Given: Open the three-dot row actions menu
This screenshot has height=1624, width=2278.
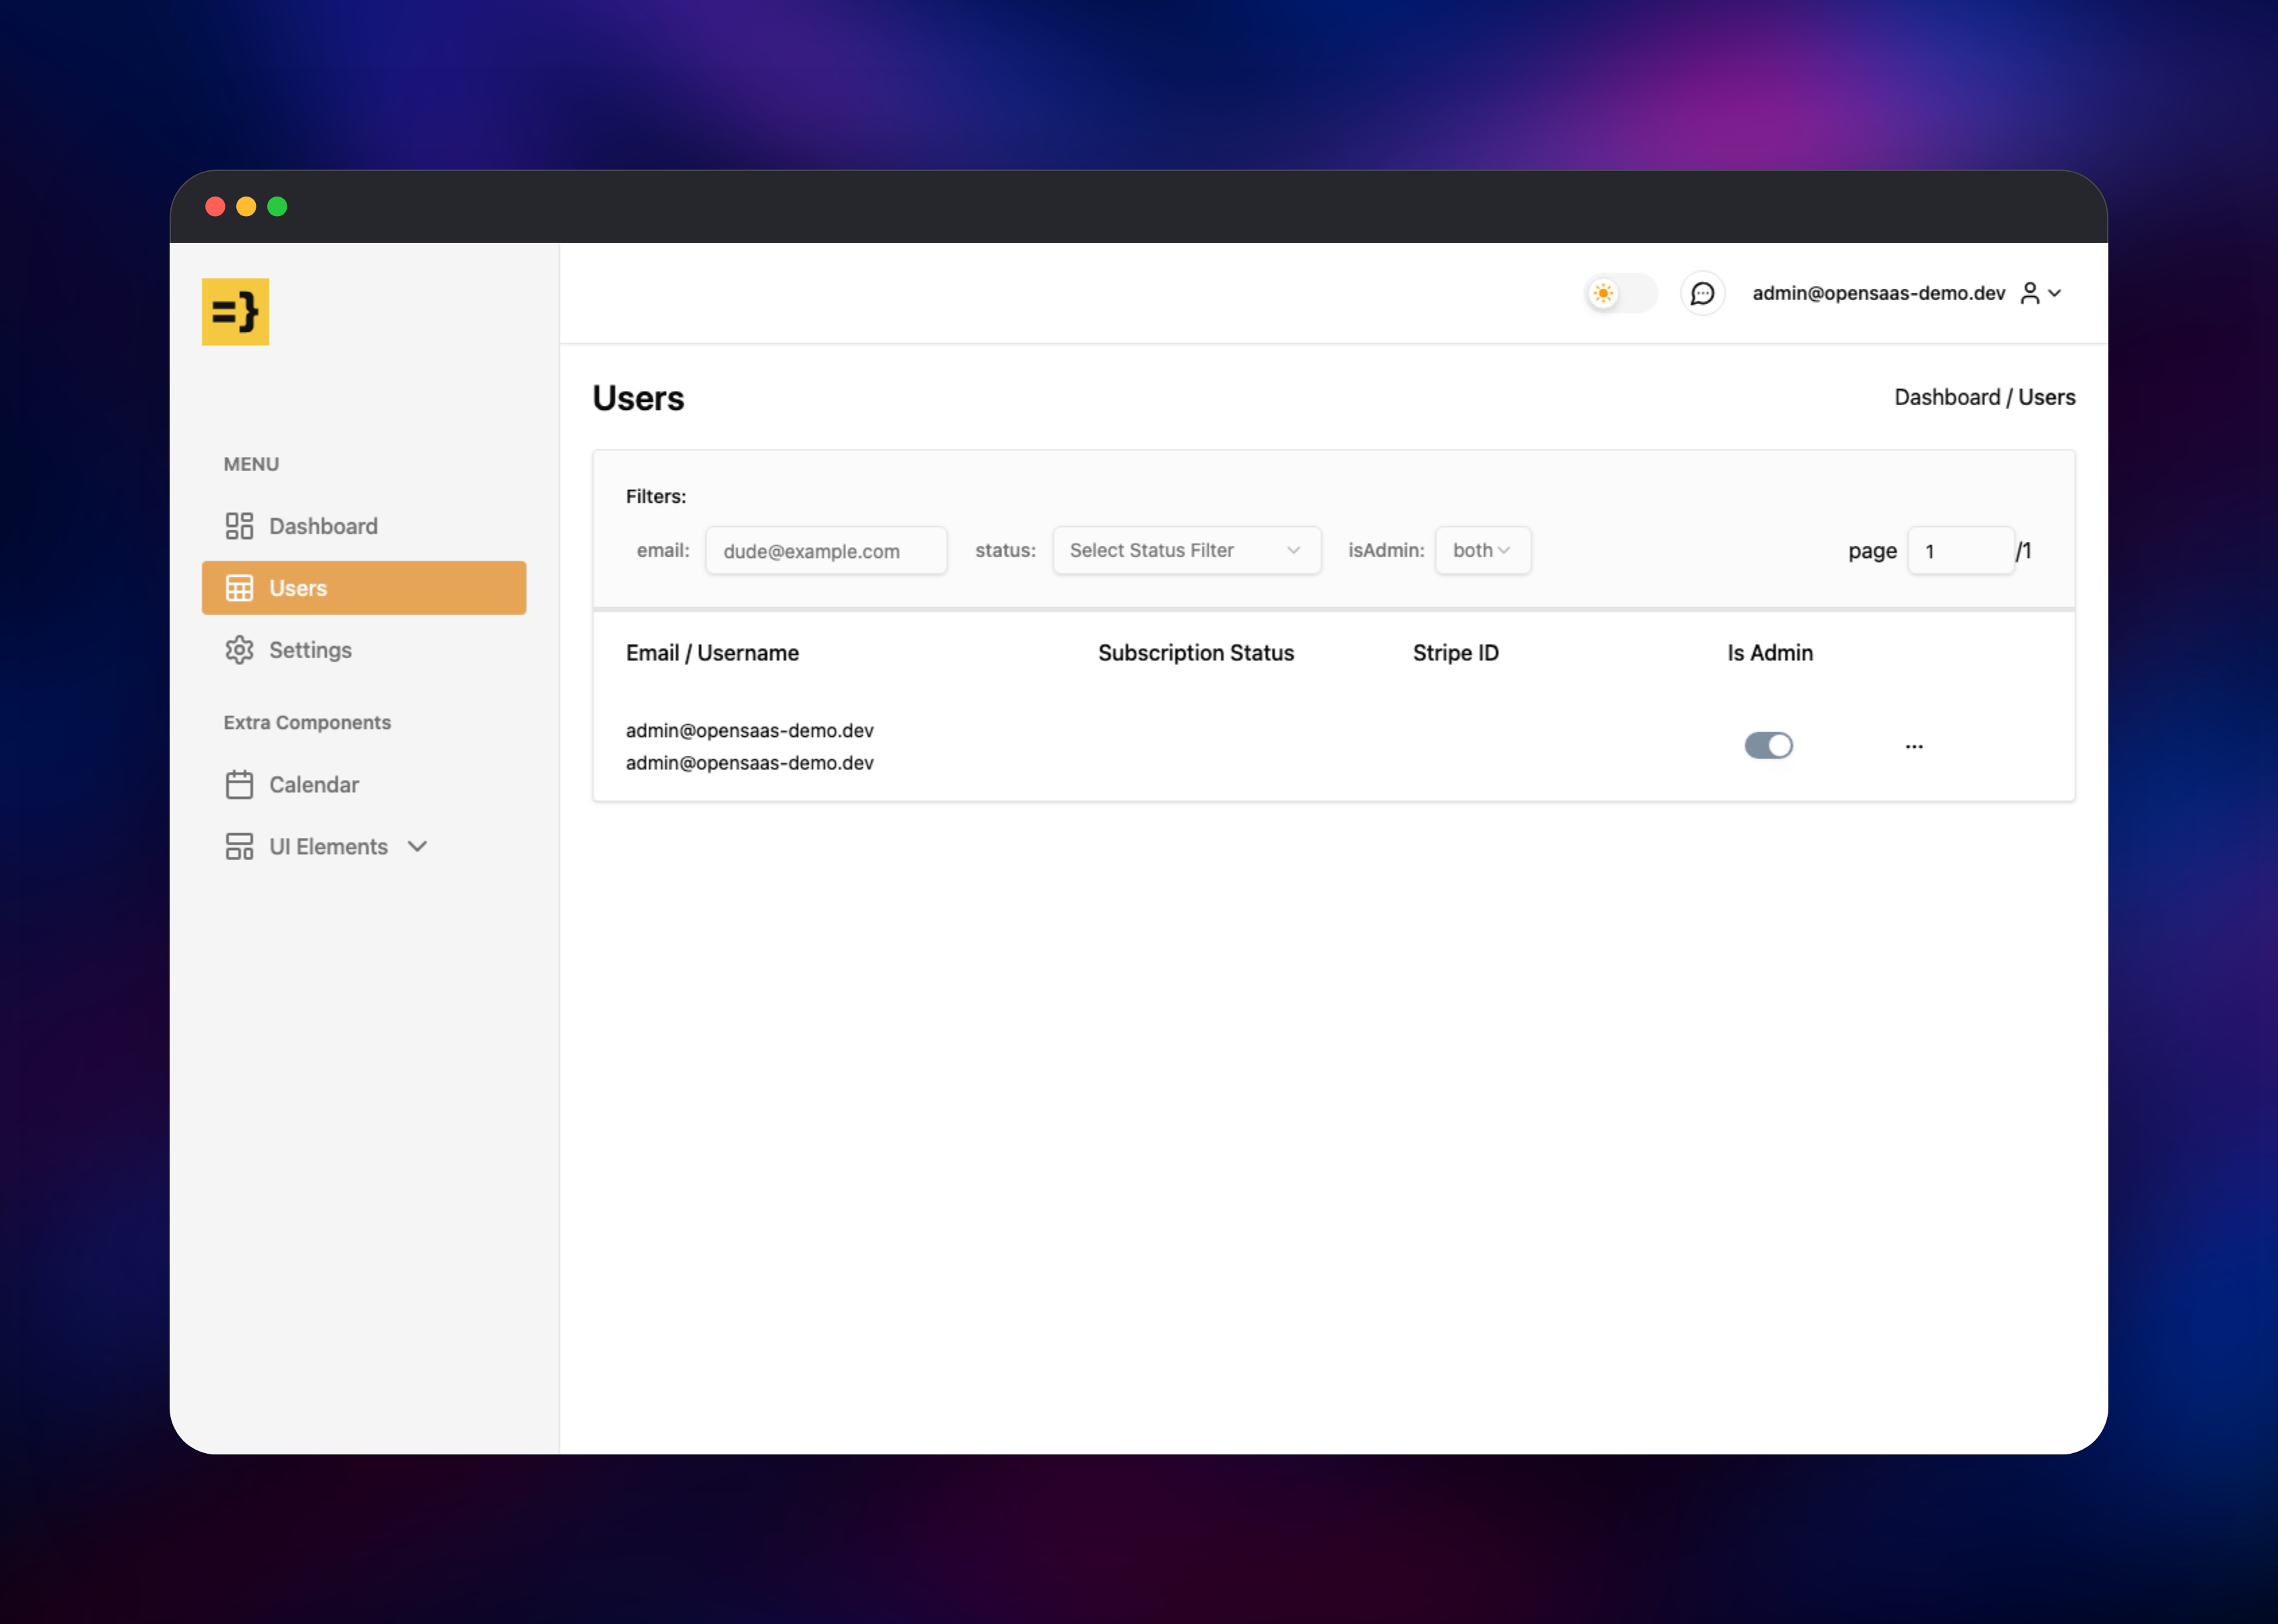Looking at the screenshot, I should [x=1914, y=746].
